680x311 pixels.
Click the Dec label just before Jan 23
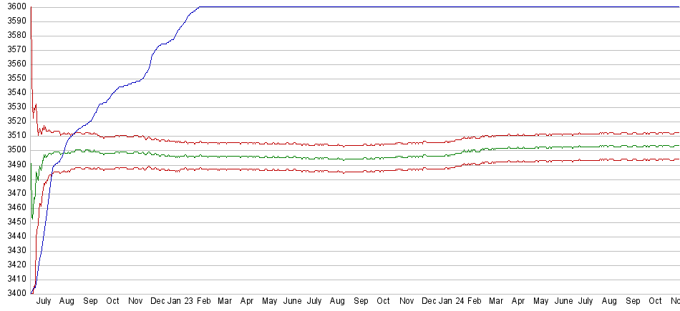tap(158, 302)
